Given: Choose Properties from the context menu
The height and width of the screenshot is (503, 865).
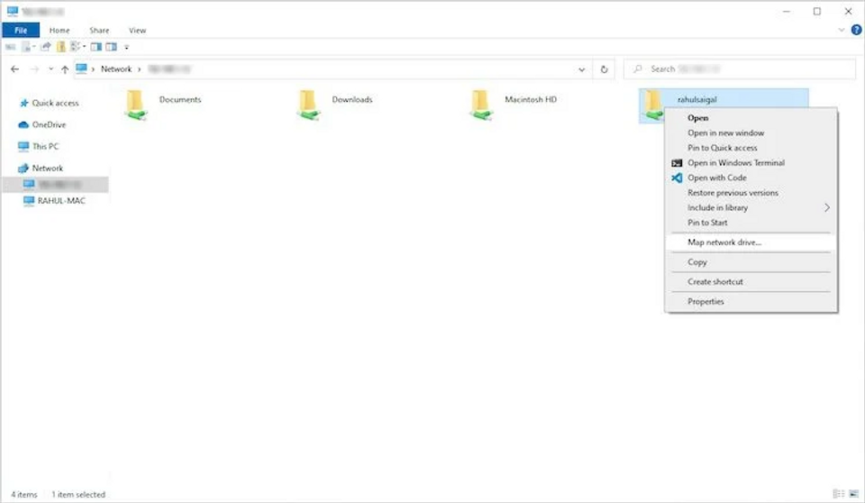Looking at the screenshot, I should [x=751, y=301].
